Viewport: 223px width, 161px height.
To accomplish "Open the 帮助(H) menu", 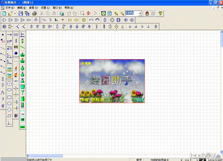I will [x=69, y=7].
